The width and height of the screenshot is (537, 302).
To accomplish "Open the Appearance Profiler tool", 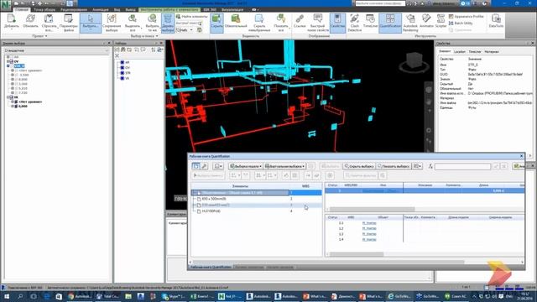I will [x=466, y=17].
